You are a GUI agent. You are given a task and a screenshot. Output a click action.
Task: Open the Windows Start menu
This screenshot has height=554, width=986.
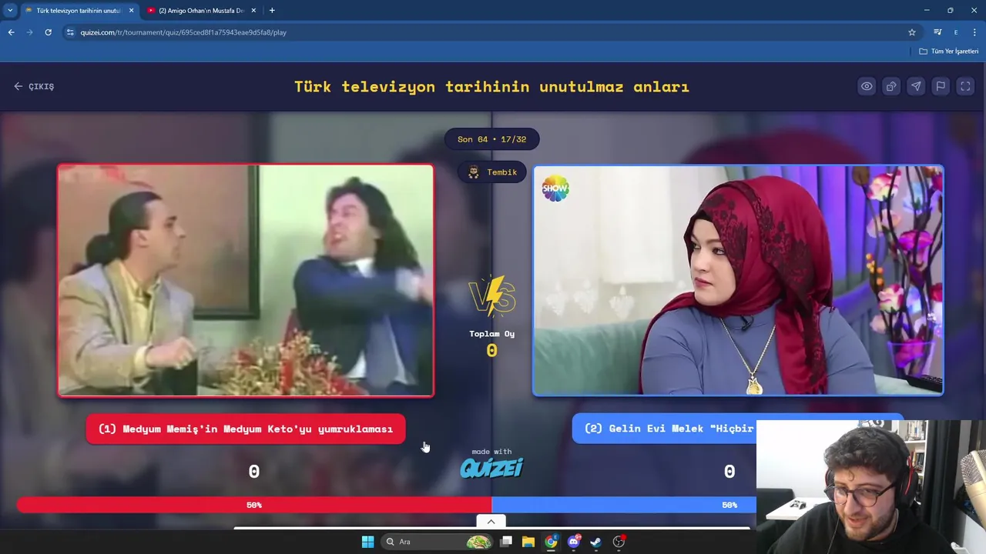pos(367,542)
